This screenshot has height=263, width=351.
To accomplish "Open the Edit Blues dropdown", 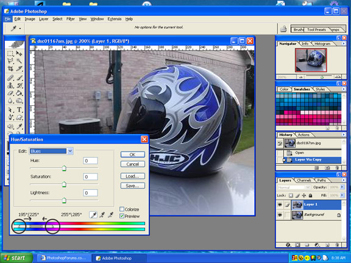I will (70, 151).
